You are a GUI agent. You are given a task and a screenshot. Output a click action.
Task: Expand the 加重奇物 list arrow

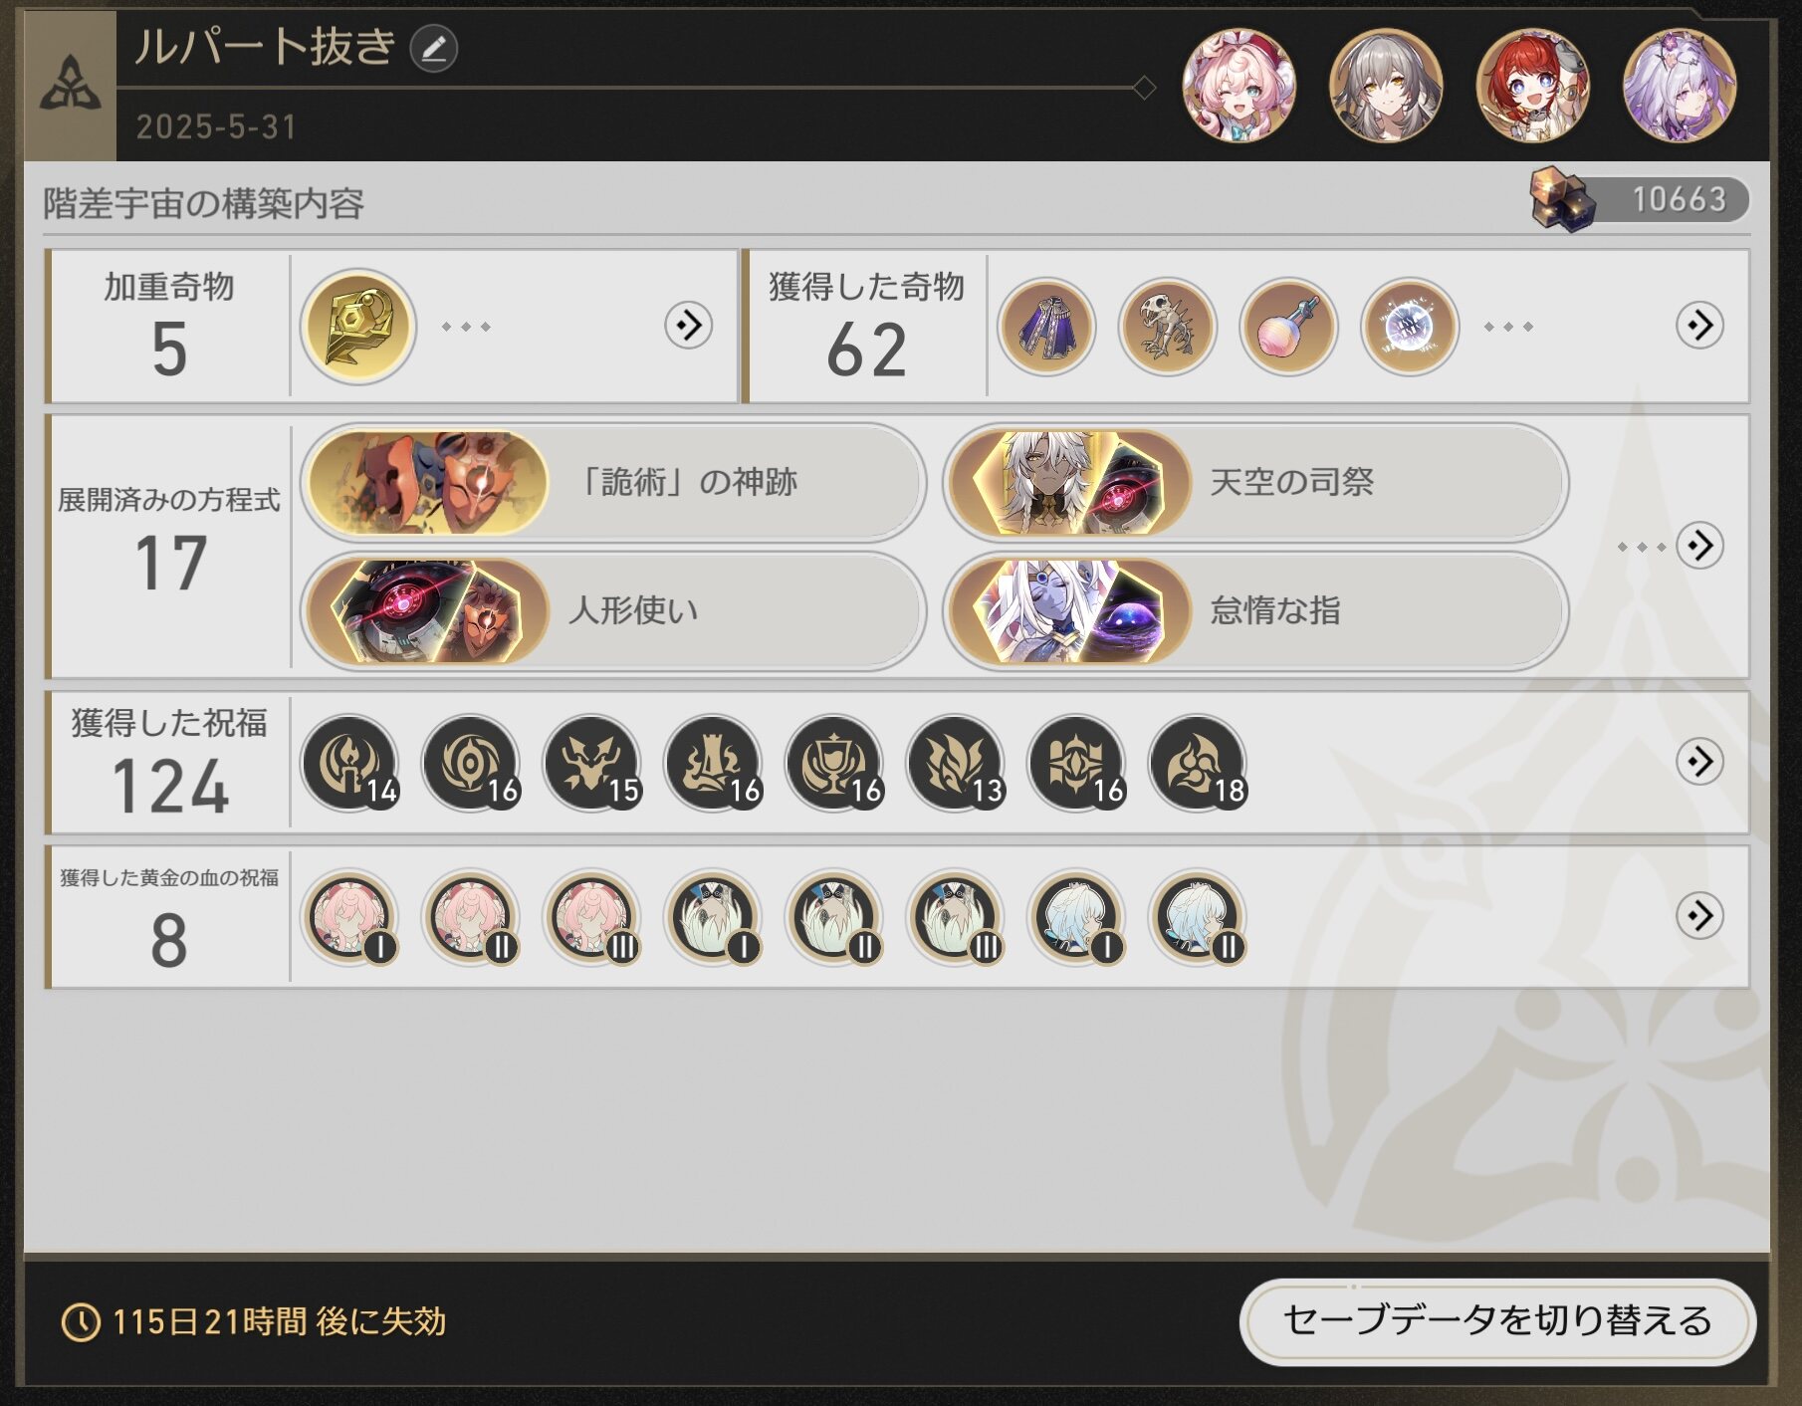click(x=689, y=326)
